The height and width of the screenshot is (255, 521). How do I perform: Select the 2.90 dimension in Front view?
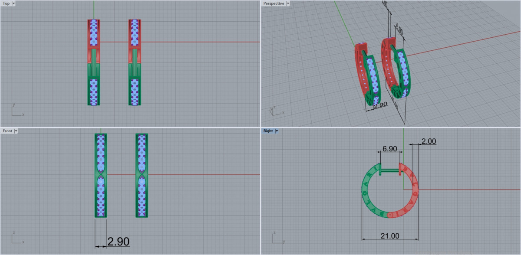point(118,242)
